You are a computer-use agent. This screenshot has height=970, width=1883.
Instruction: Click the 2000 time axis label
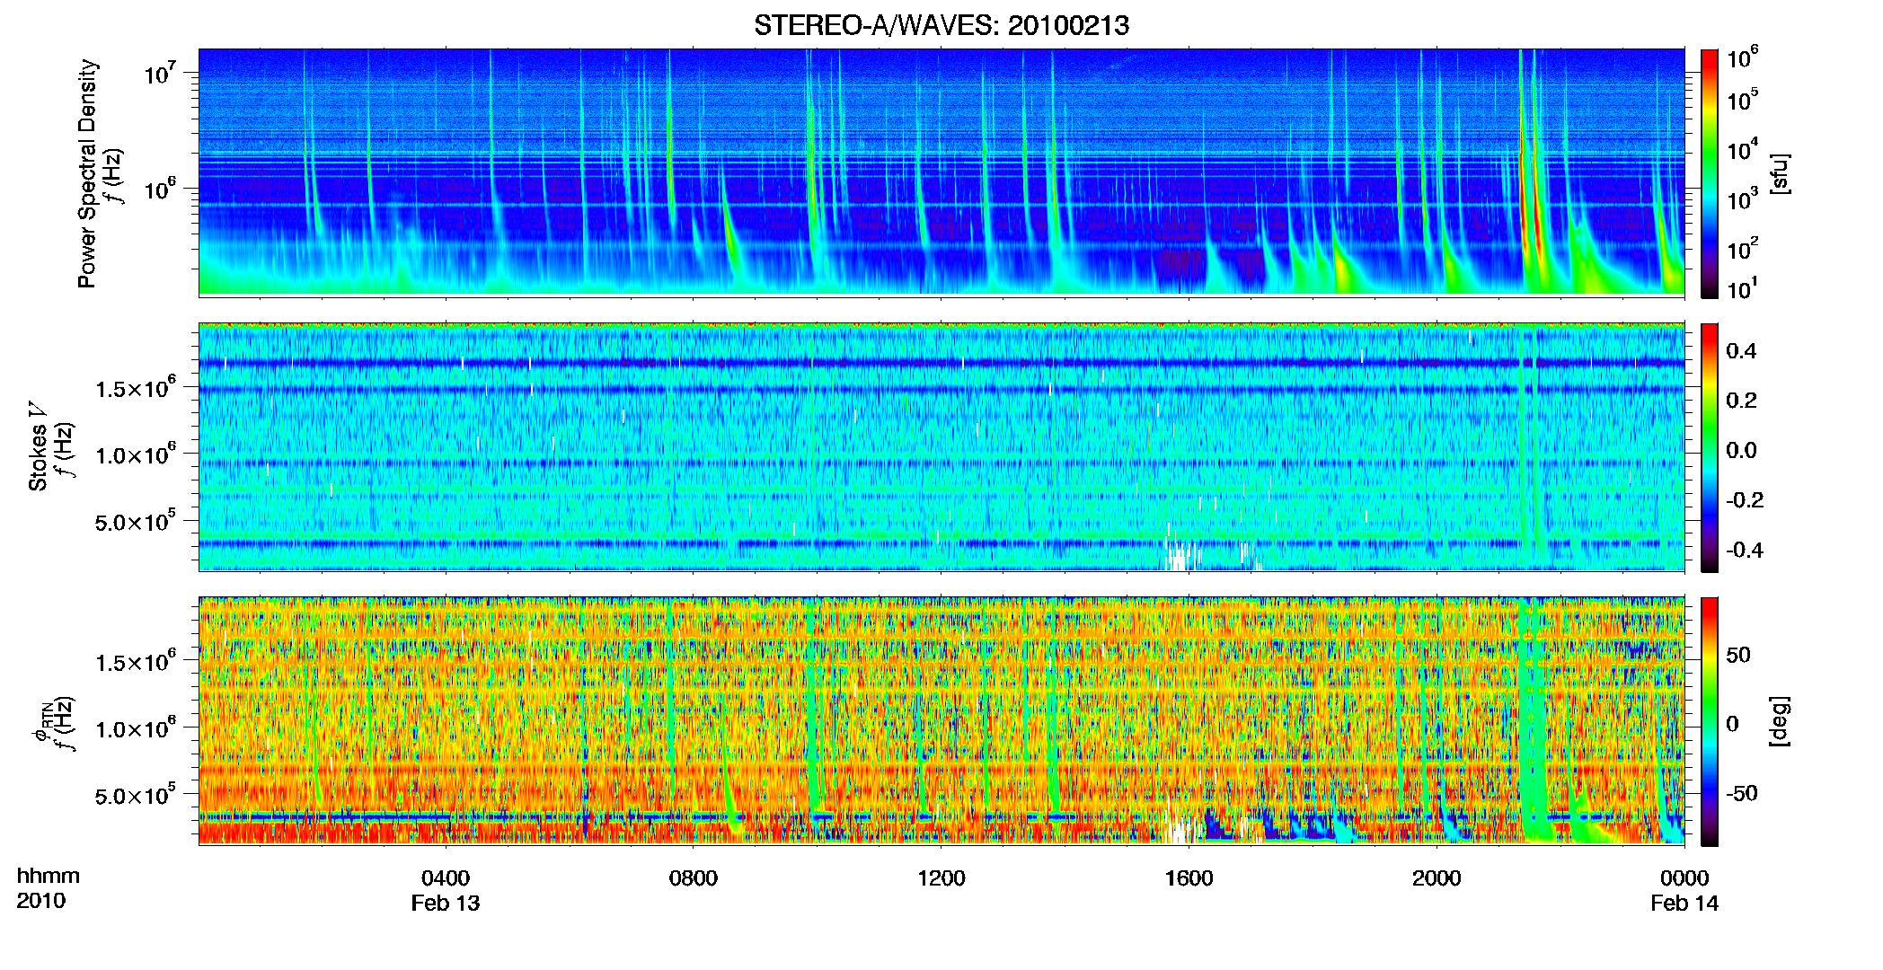(1437, 877)
